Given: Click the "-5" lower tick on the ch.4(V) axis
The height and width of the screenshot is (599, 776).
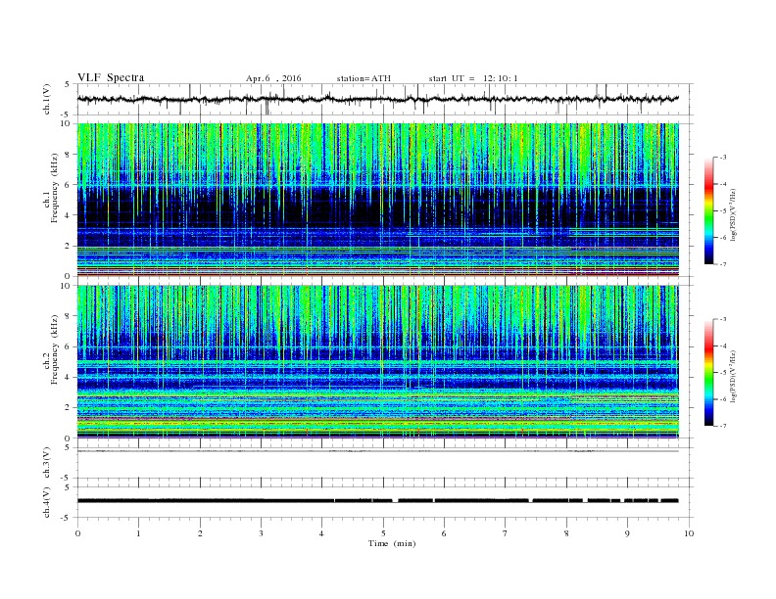Looking at the screenshot, I should click(x=67, y=518).
